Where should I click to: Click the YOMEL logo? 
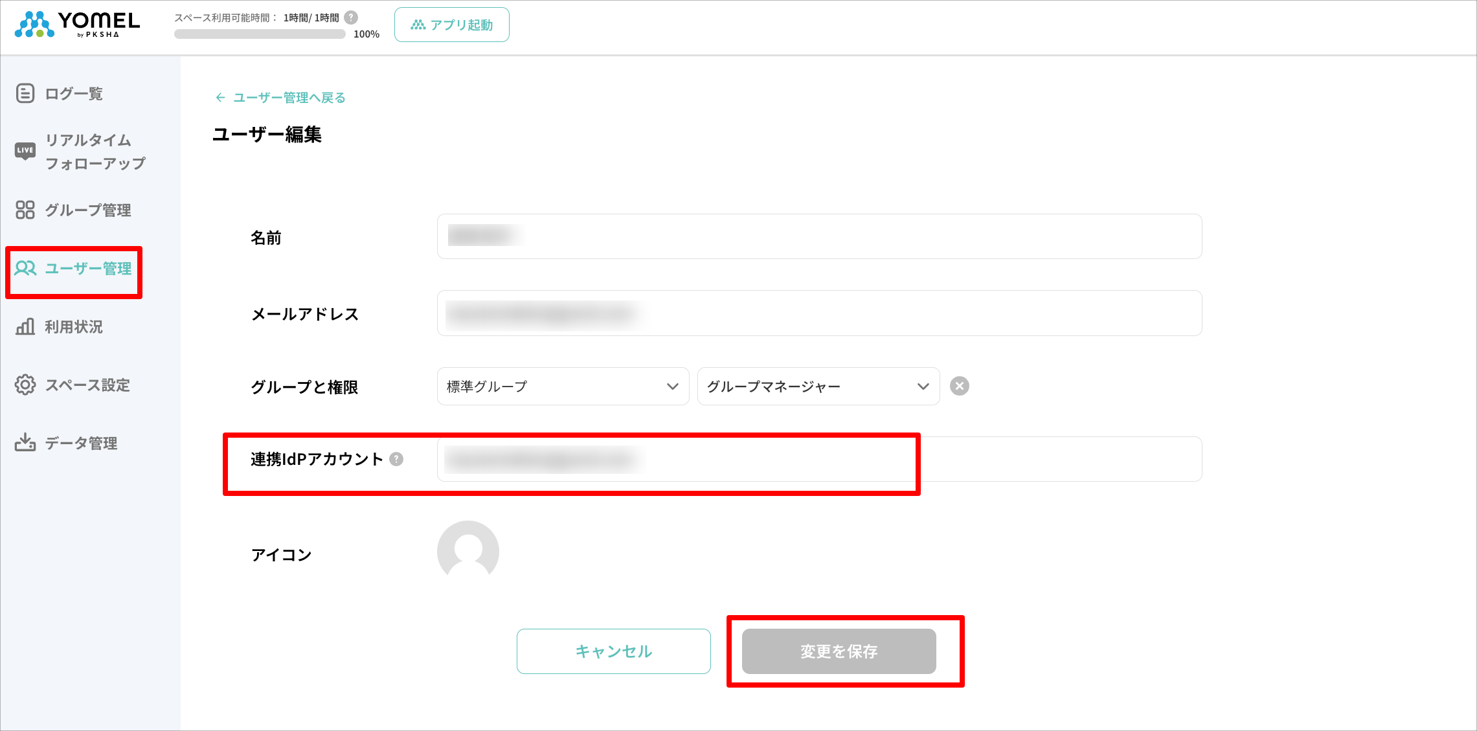(x=77, y=25)
